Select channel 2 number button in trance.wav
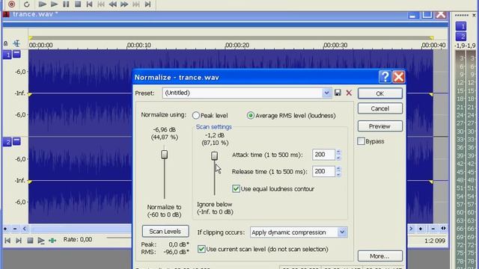Screen dimensions: 479x269 click(x=7, y=142)
